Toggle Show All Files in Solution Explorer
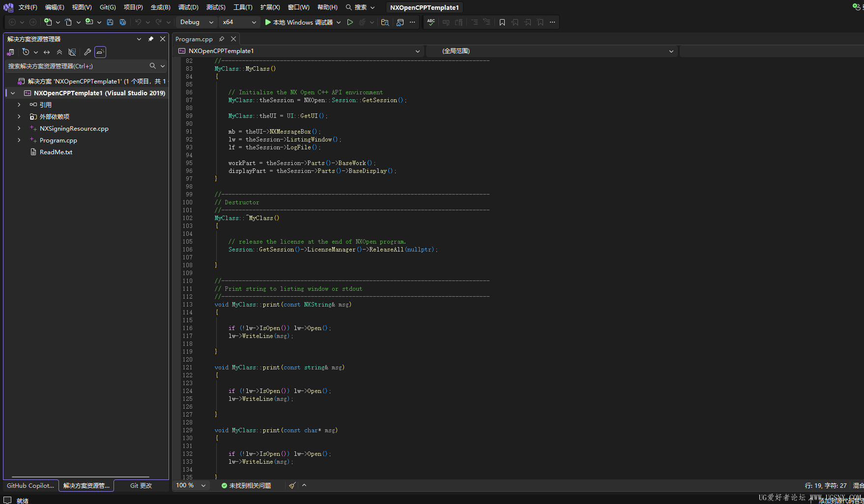Image resolution: width=864 pixels, height=504 pixels. [x=72, y=52]
